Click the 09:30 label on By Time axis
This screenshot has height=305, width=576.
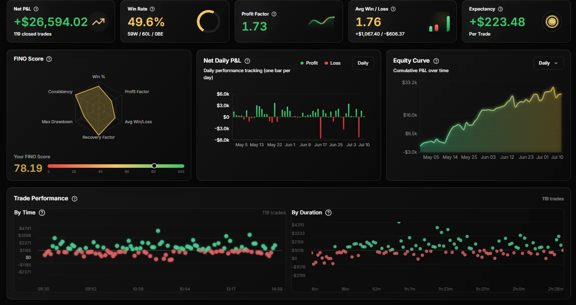(x=44, y=289)
